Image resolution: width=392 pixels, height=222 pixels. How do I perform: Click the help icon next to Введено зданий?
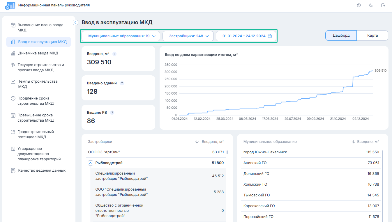[122, 83]
